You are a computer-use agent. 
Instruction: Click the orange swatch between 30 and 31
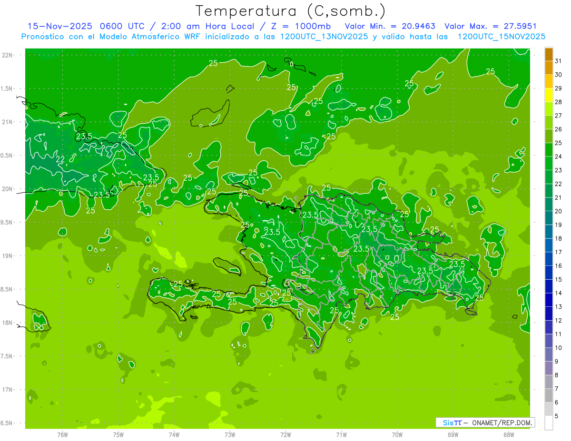pos(549,68)
